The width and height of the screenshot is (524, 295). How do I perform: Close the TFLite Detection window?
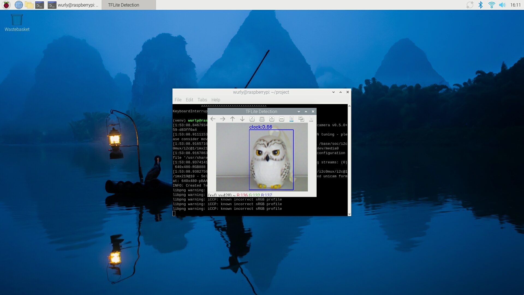(x=313, y=111)
